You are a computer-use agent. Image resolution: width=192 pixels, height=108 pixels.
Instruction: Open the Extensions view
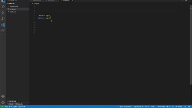[3, 25]
